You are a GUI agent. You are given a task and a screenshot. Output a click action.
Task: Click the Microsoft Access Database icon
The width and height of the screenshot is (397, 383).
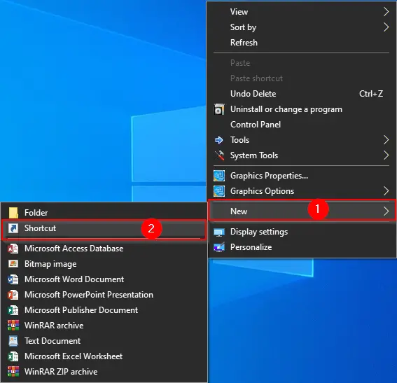(x=13, y=249)
